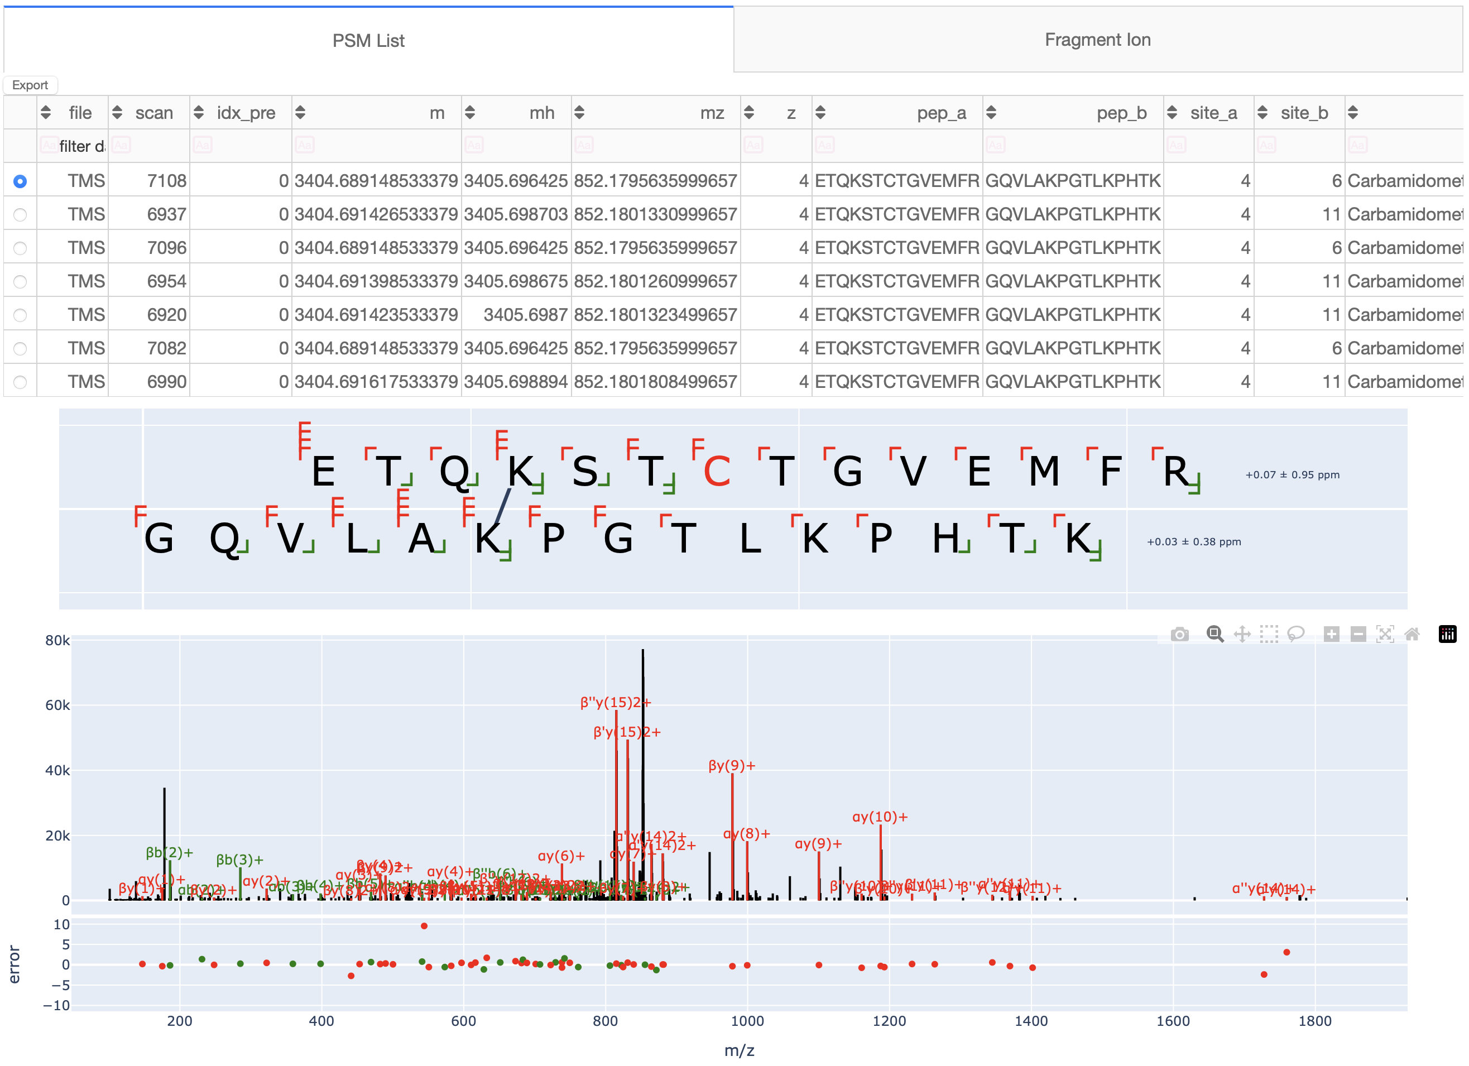Click the file column filter input

tap(80, 146)
